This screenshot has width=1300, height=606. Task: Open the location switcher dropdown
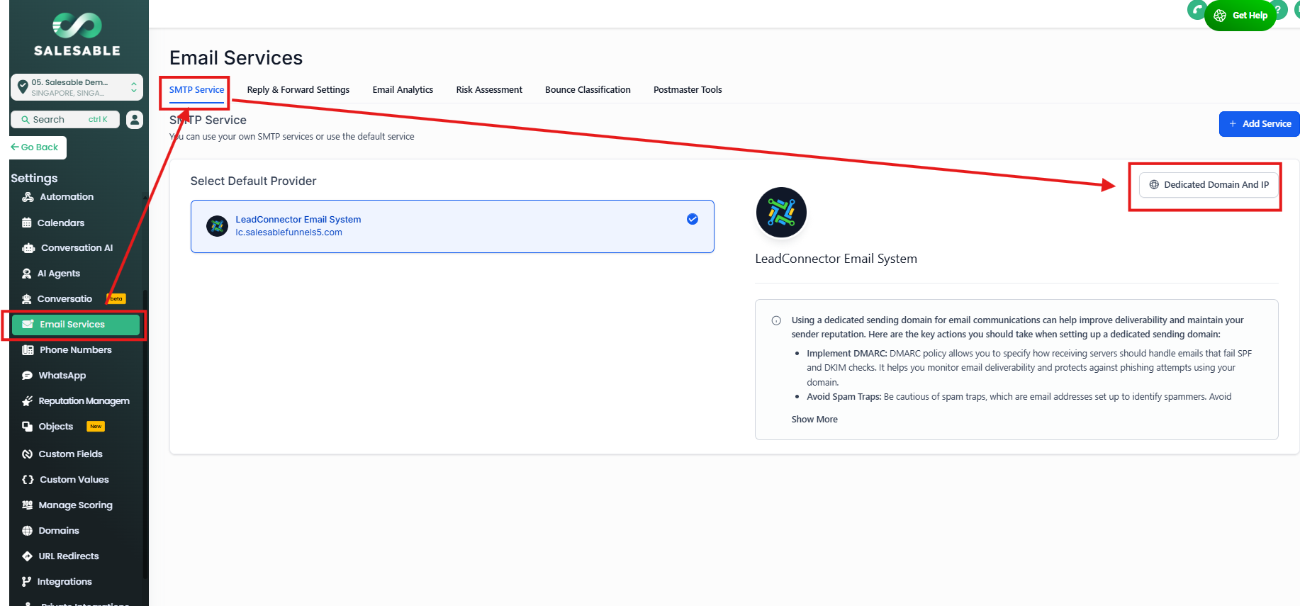[x=77, y=87]
